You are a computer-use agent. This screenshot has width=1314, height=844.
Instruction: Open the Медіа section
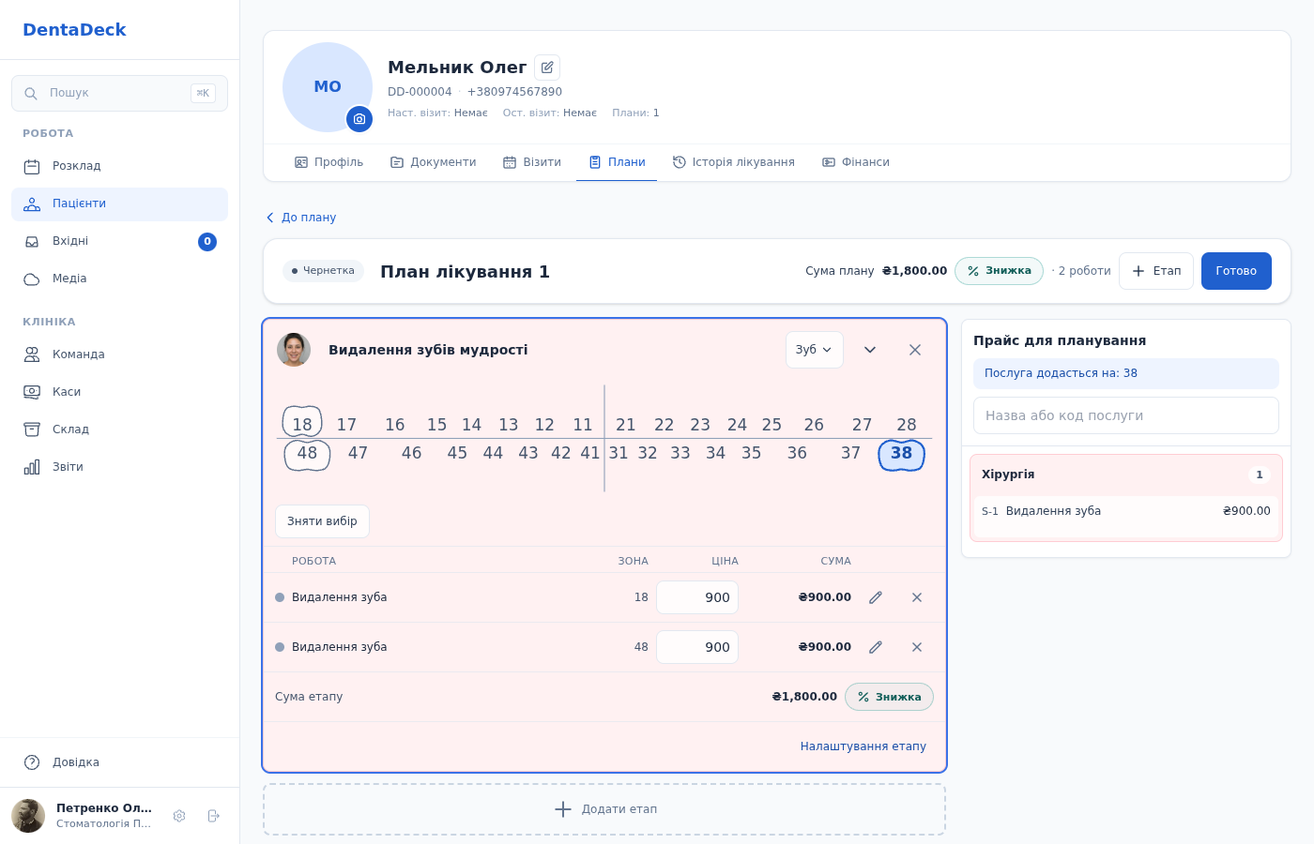click(119, 279)
